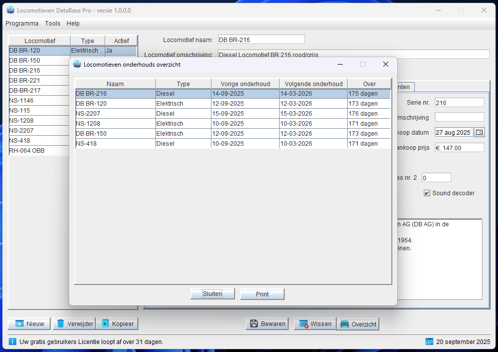Image resolution: width=498 pixels, height=352 pixels.
Task: Click the Nieuw button icon
Action: click(x=20, y=324)
